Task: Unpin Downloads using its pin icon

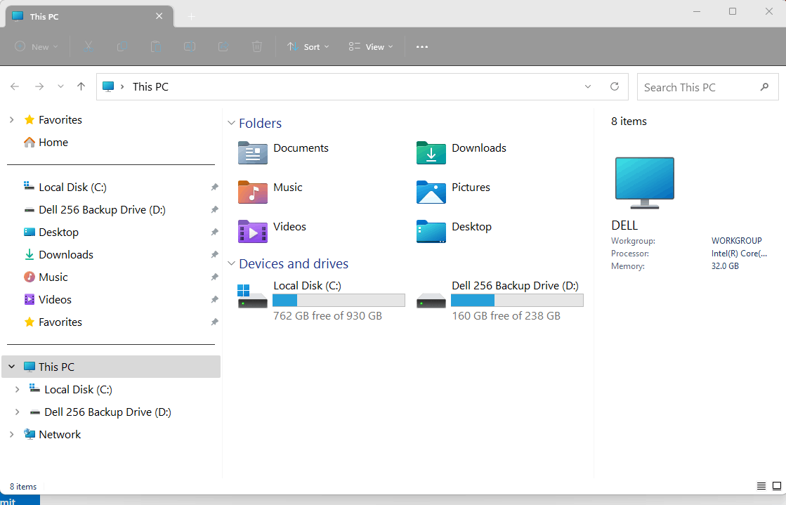Action: pyautogui.click(x=214, y=255)
